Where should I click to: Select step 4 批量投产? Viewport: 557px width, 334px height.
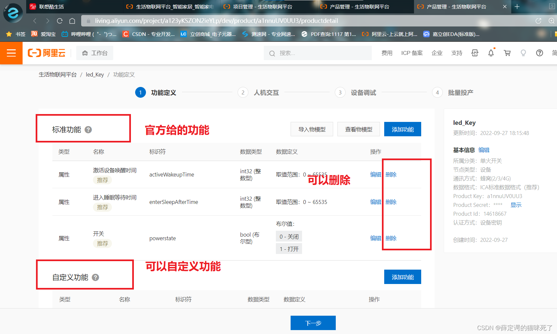[453, 92]
